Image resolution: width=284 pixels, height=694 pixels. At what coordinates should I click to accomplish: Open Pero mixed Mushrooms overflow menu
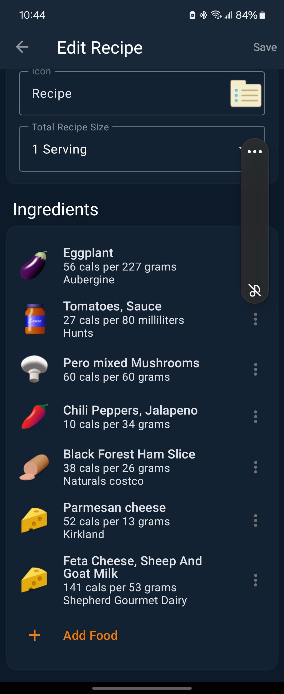point(255,369)
